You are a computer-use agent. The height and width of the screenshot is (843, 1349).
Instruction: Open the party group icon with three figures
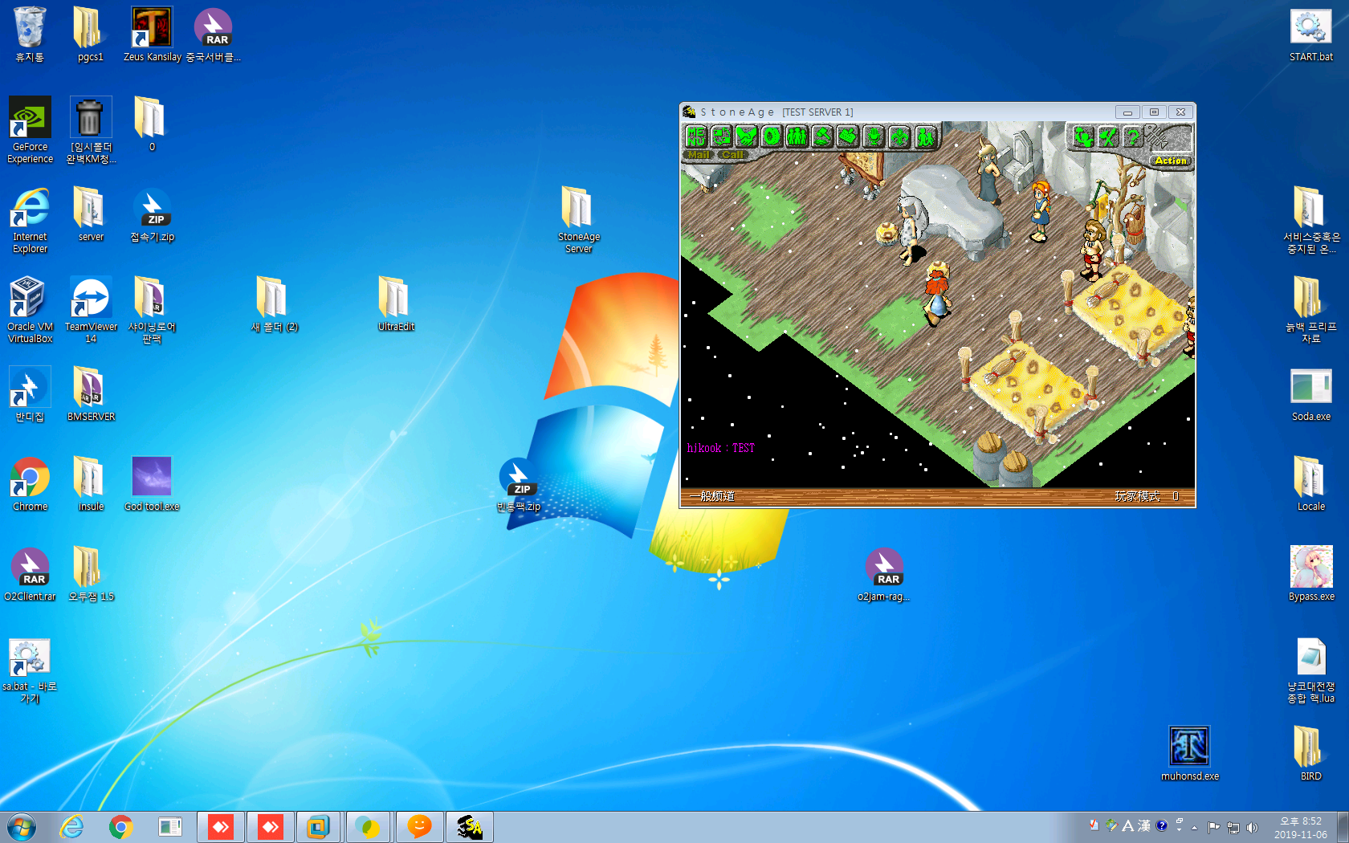point(797,136)
